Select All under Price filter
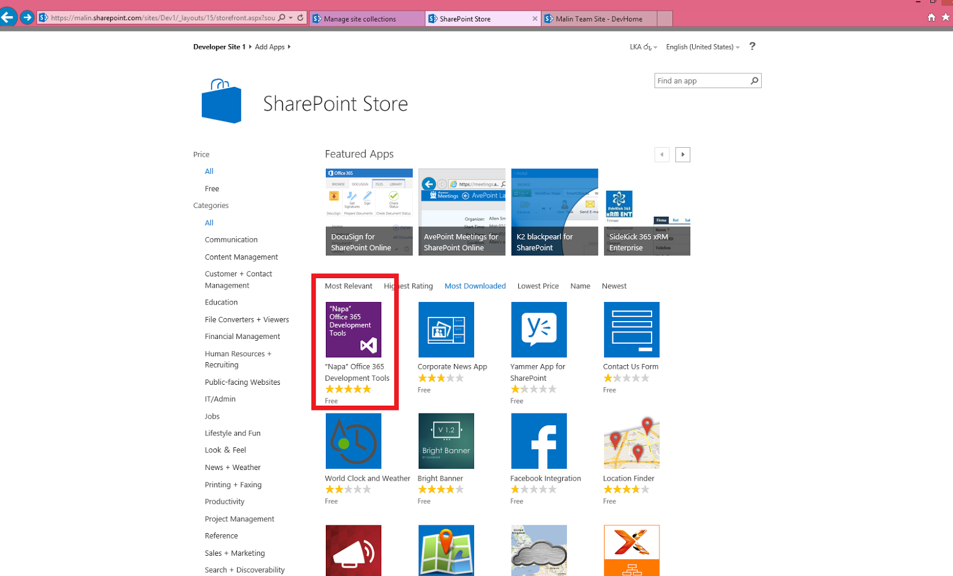This screenshot has height=576, width=953. pyautogui.click(x=209, y=172)
